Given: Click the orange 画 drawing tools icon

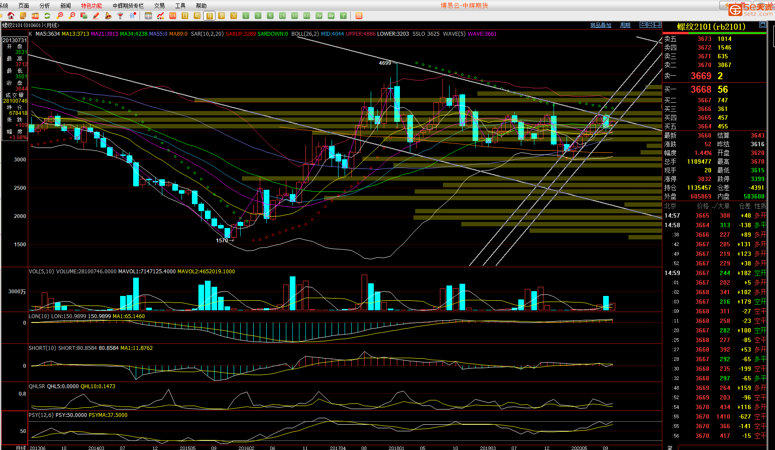Looking at the screenshot, I should pyautogui.click(x=359, y=16).
